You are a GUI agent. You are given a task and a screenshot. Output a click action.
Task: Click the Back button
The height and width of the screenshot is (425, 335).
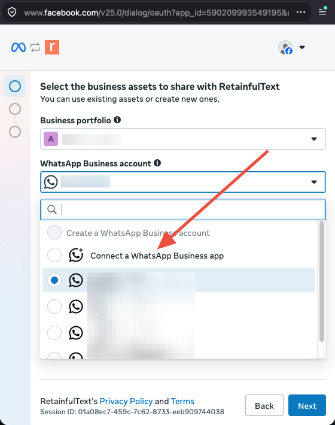[x=264, y=405]
